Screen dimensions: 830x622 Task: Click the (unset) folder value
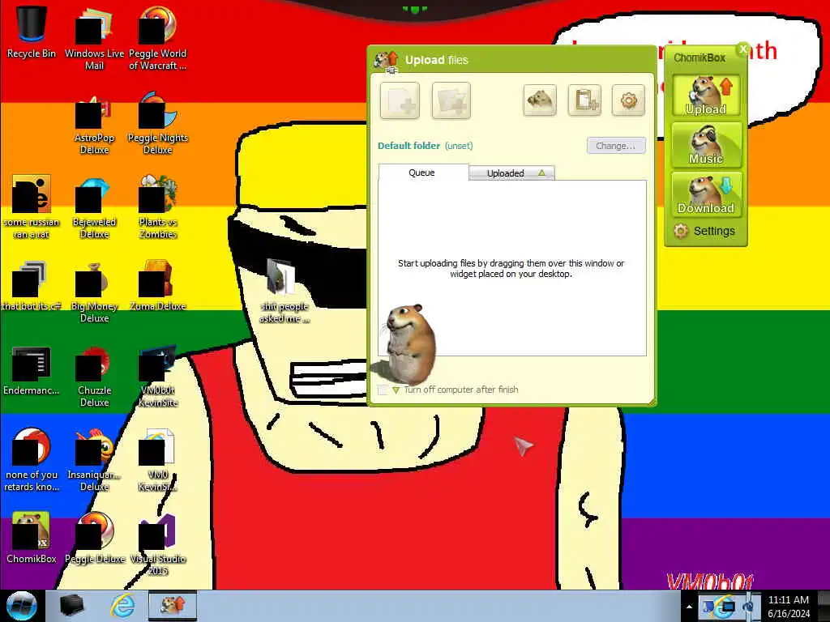tap(459, 146)
